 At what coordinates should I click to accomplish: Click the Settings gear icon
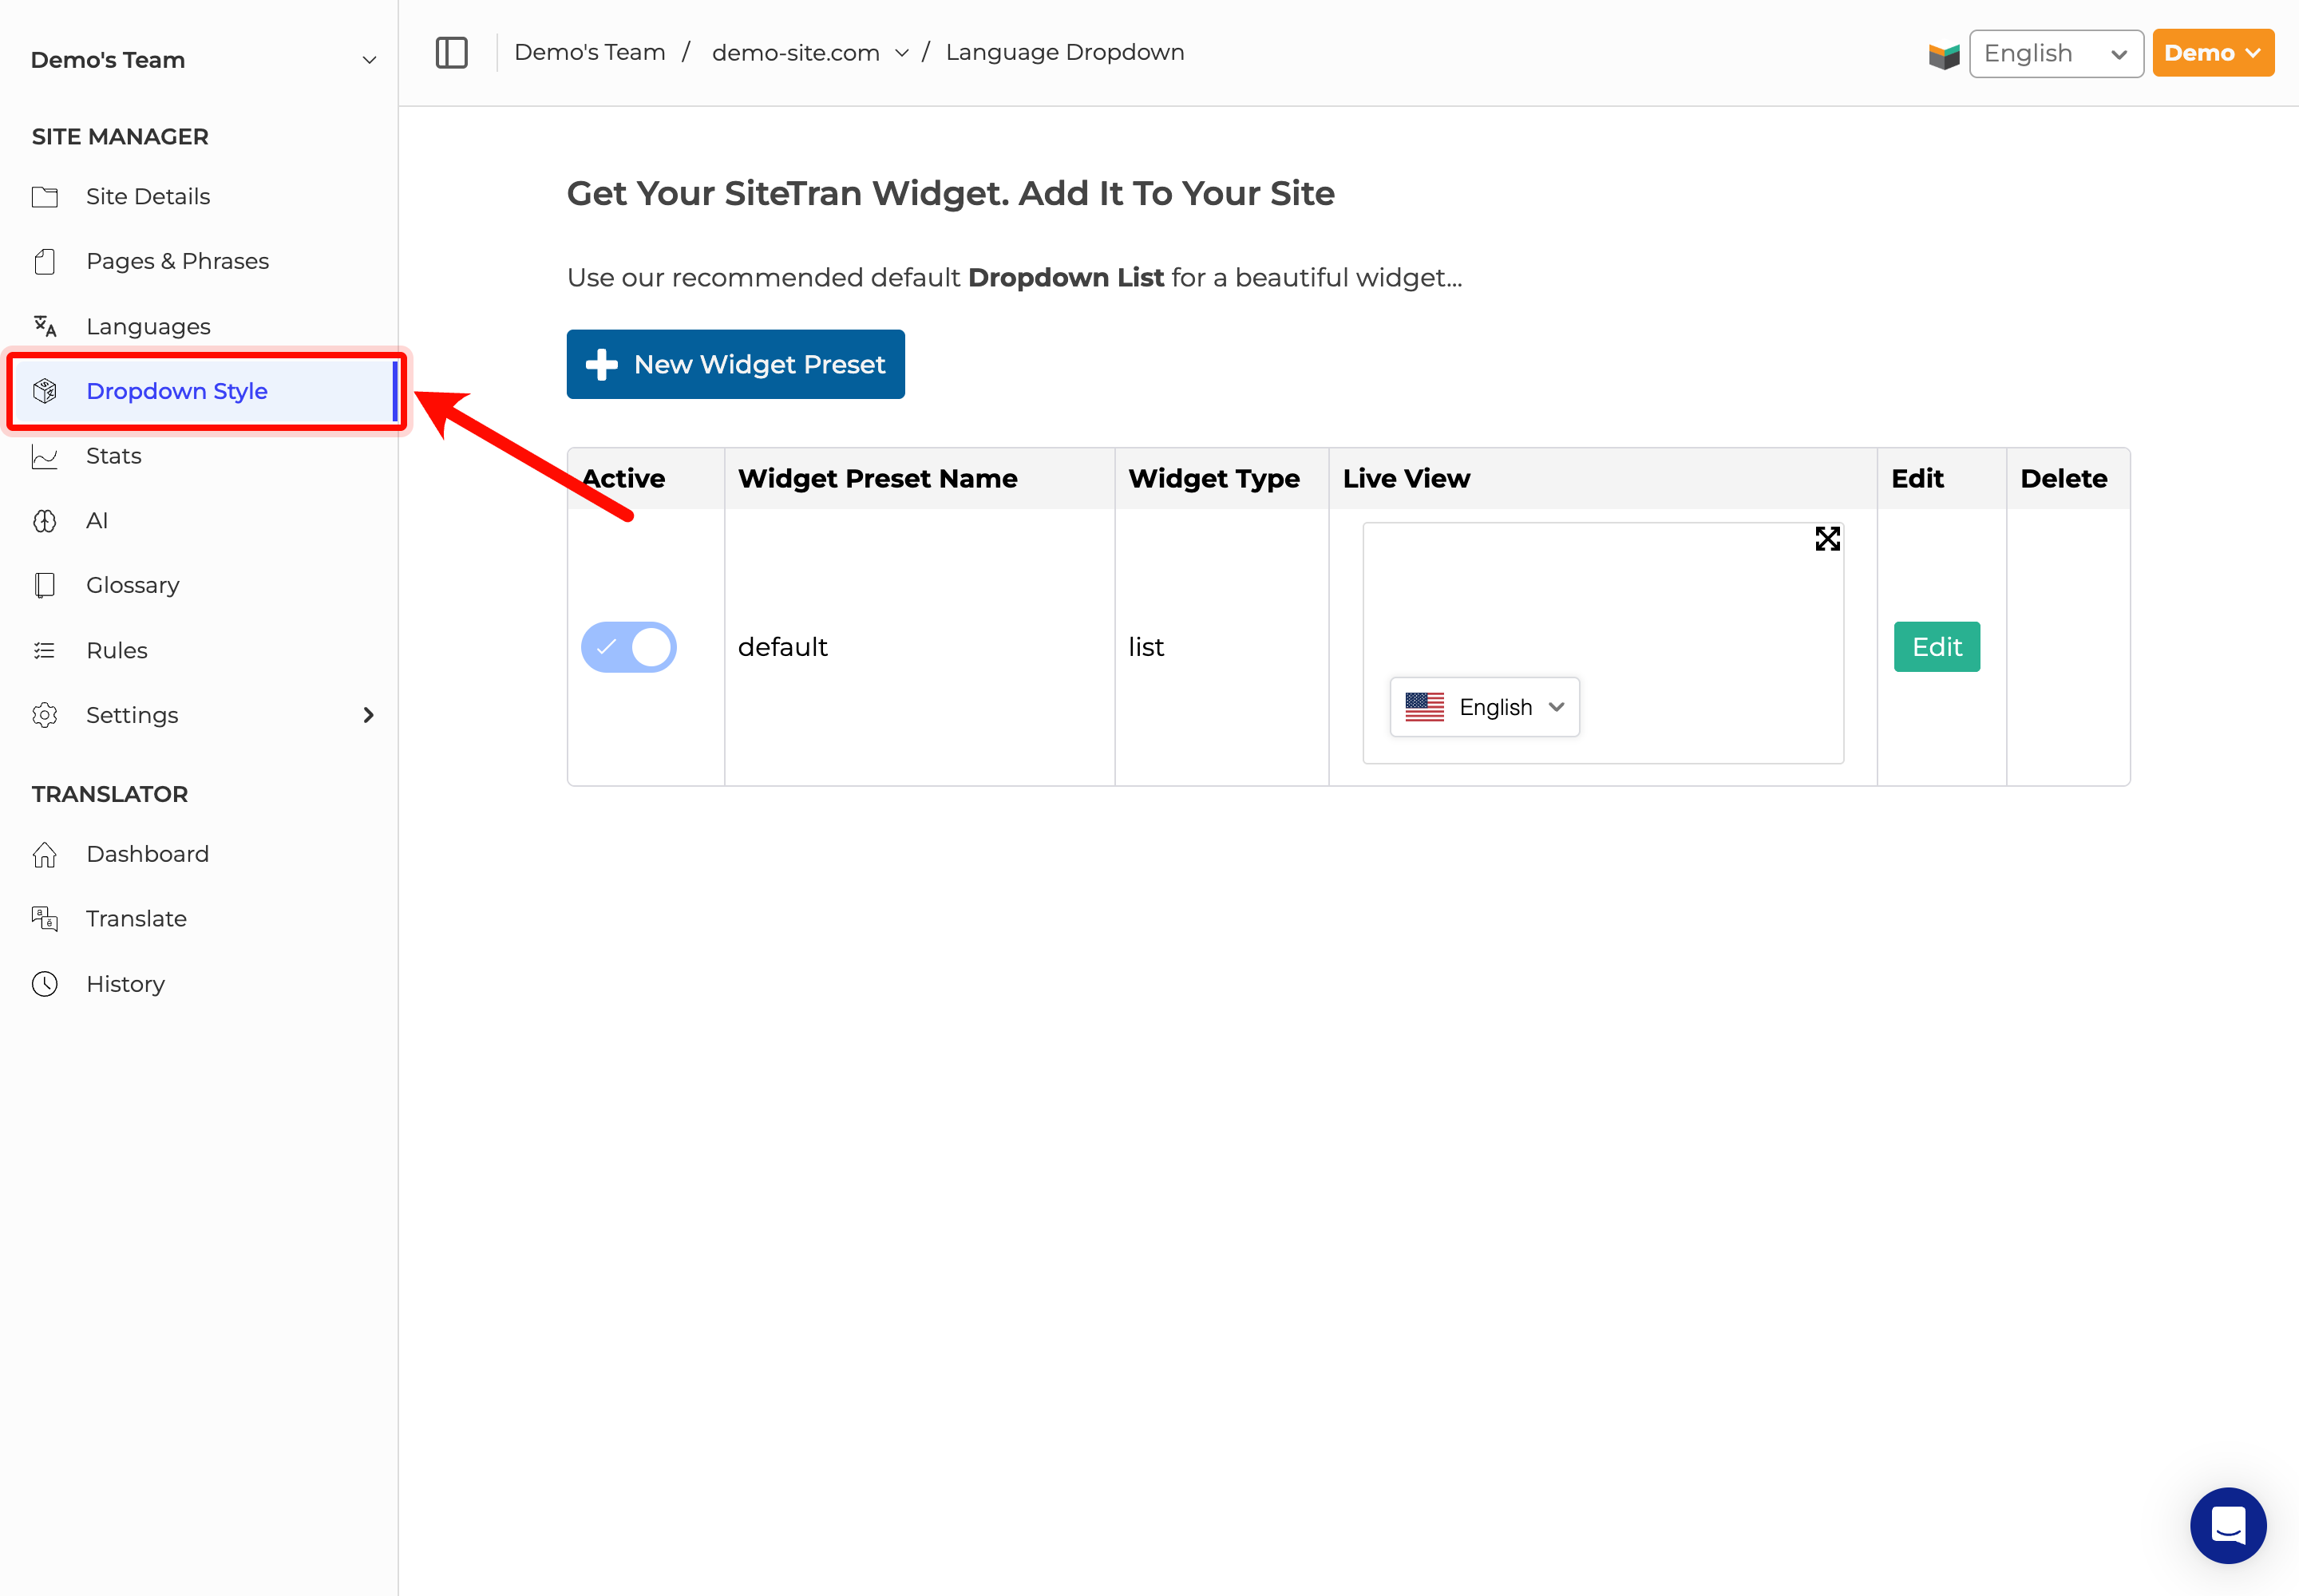[x=45, y=715]
